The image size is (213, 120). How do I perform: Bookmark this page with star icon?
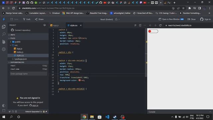pos(183,8)
